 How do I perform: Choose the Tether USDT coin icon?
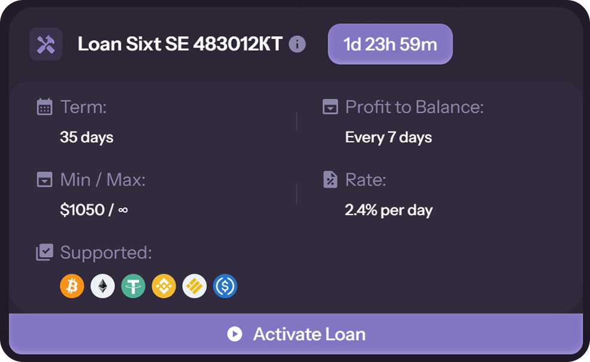(x=133, y=286)
